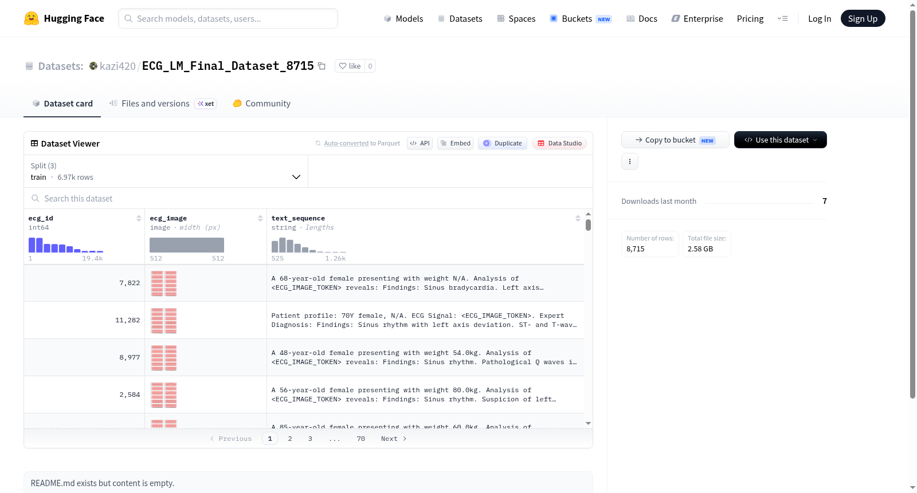Click the Embed button
The height and width of the screenshot is (493, 917).
456,143
